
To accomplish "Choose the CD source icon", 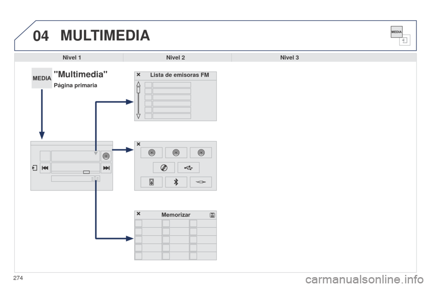I will (x=164, y=168).
